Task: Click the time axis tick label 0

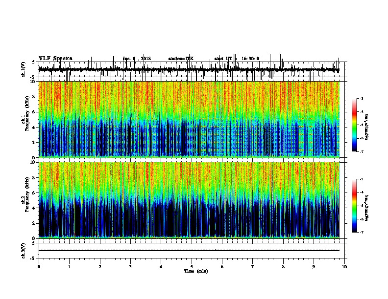Action: click(x=39, y=266)
